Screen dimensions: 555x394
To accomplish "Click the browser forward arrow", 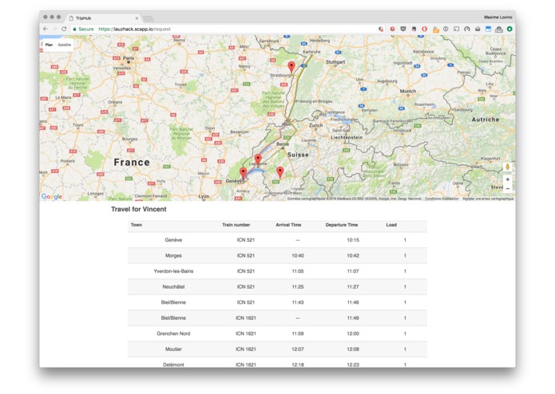I will point(54,29).
